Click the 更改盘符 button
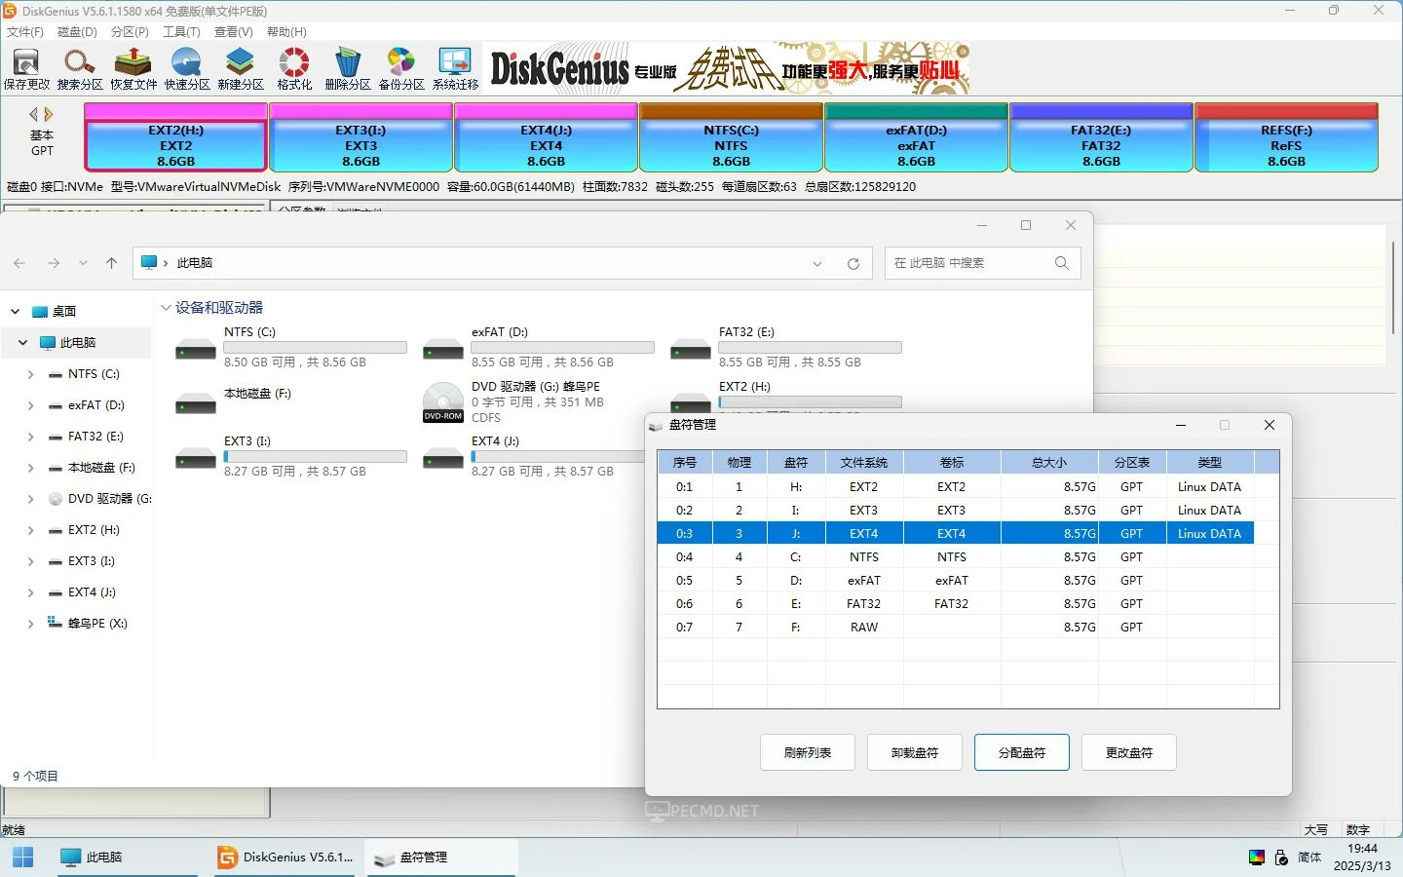1403x877 pixels. 1129,752
